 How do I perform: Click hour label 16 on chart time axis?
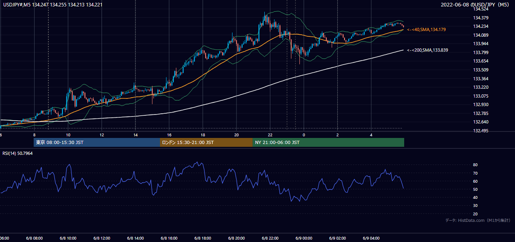pos(169,135)
